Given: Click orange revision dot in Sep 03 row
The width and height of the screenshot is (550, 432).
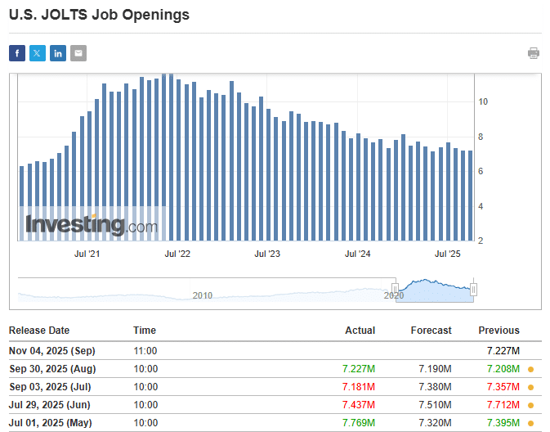Looking at the screenshot, I should click(x=530, y=387).
